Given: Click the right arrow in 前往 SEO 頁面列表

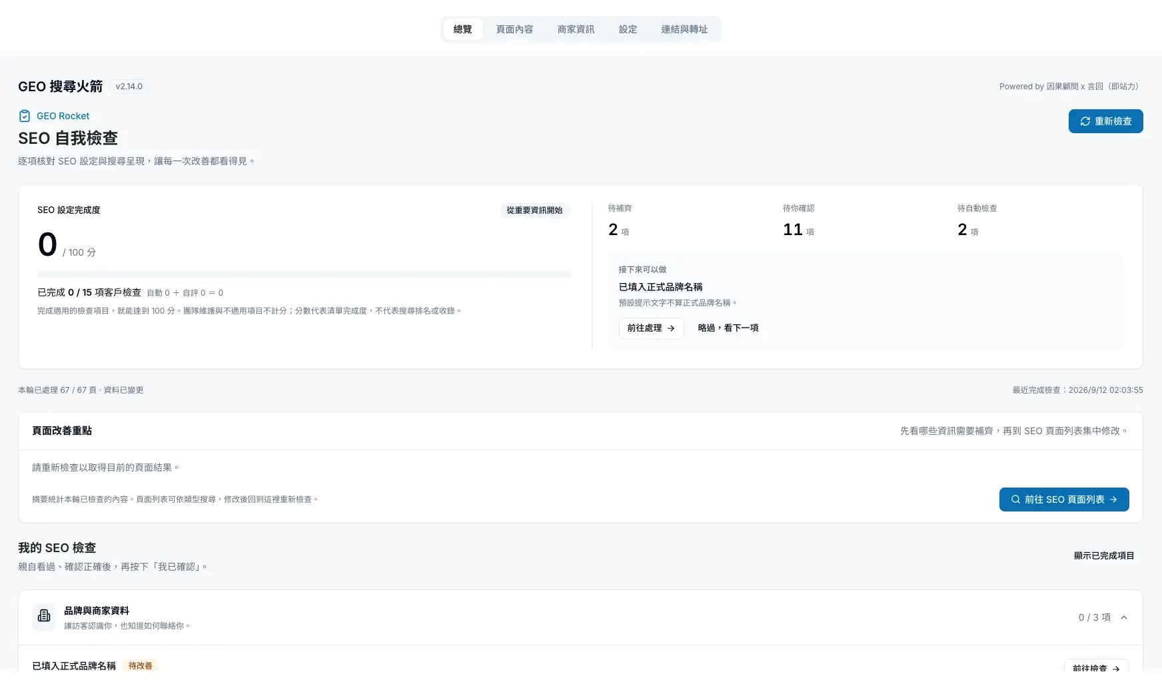Looking at the screenshot, I should 1113,500.
